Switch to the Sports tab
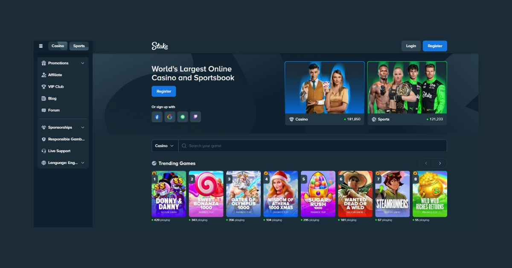512x268 pixels. 79,46
